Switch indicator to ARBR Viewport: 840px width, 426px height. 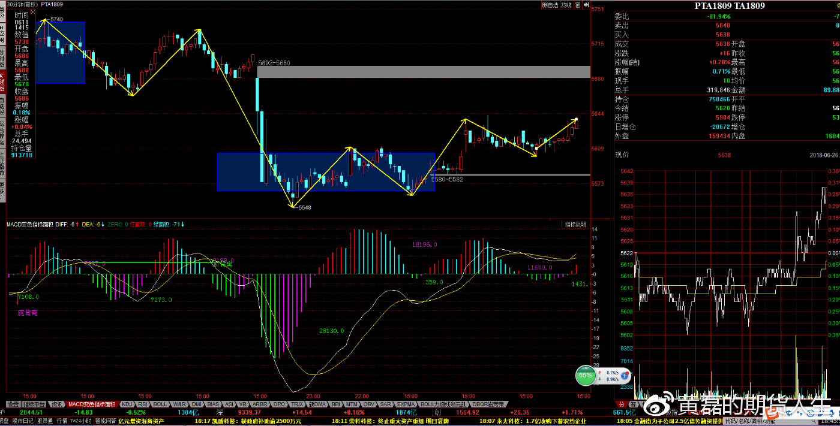pos(260,404)
